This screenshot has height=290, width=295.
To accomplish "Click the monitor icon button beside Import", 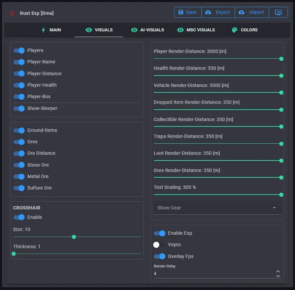I will coord(278,12).
